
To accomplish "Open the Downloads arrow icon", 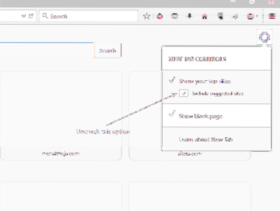I will click(190, 16).
